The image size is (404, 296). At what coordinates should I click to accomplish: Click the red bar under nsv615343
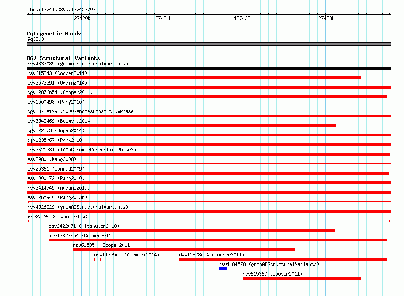(x=194, y=78)
